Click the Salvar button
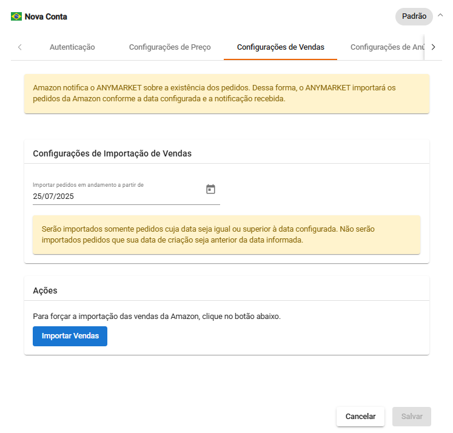Image resolution: width=453 pixels, height=433 pixels. coord(412,417)
